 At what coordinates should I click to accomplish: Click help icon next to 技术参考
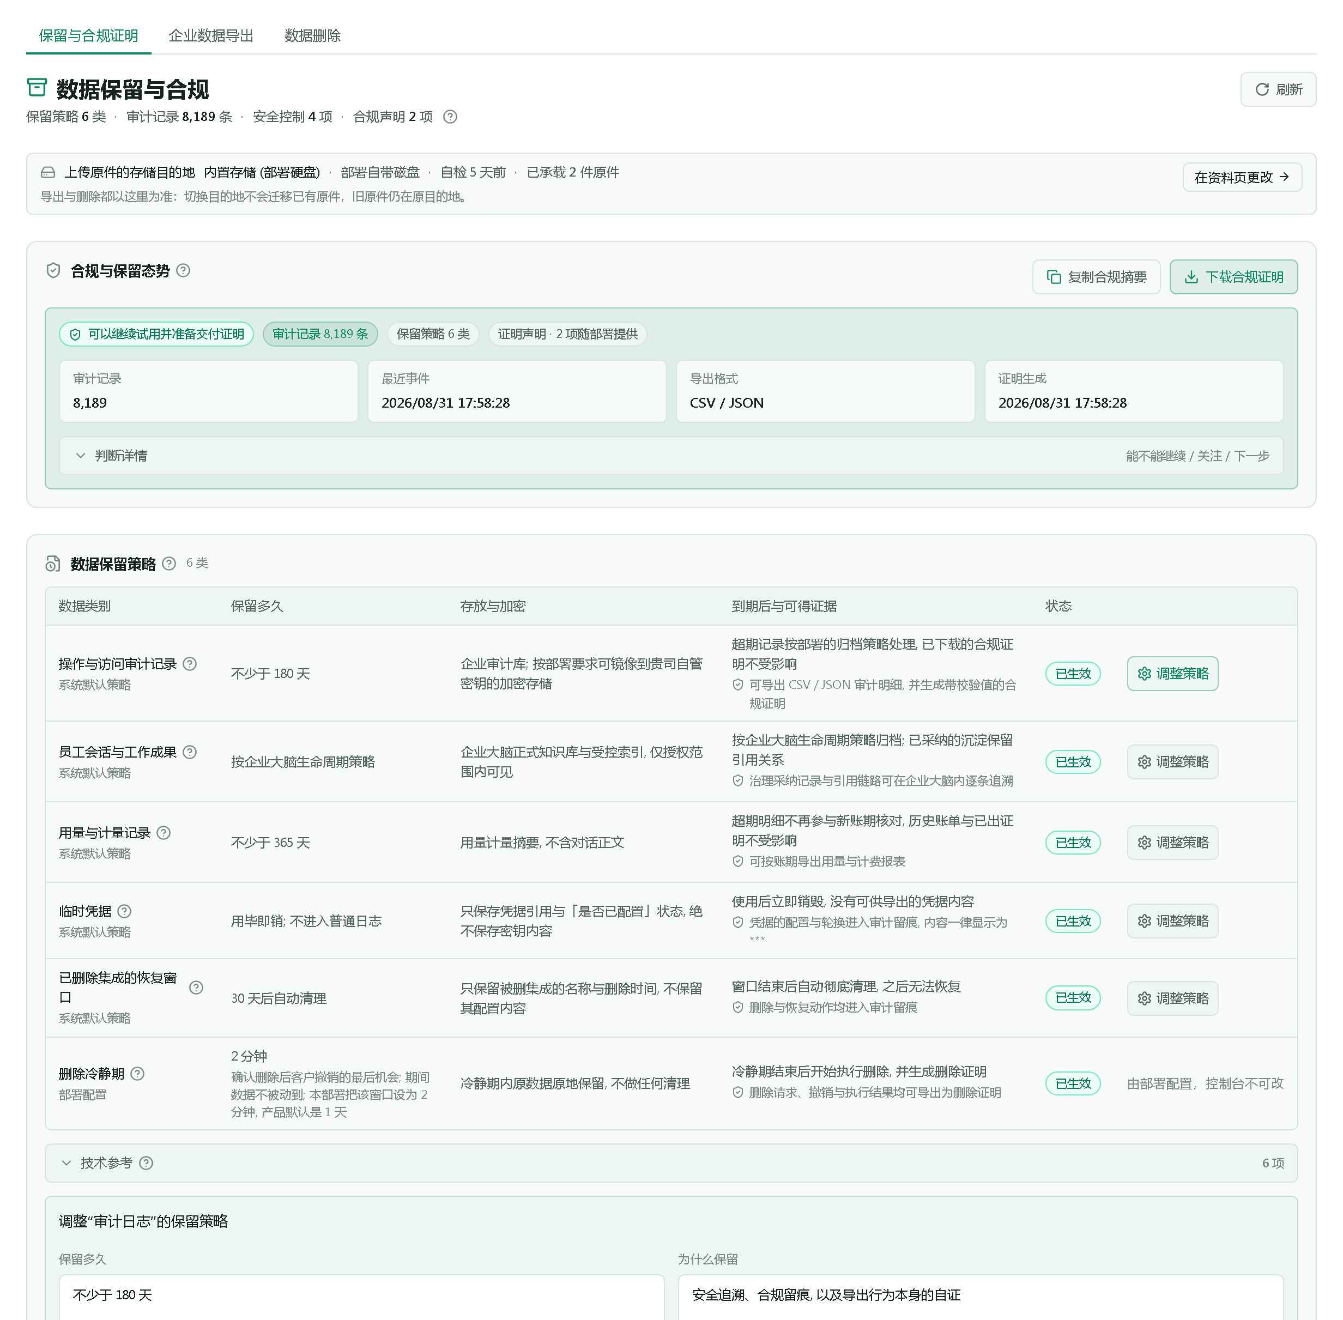coord(146,1162)
